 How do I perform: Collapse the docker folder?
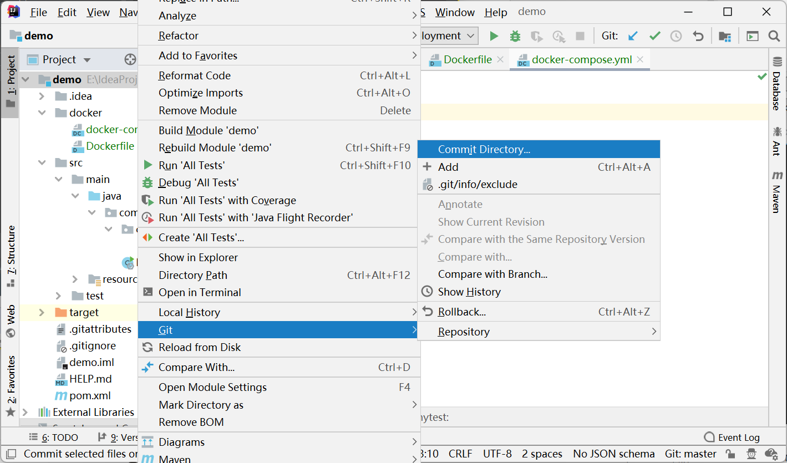(x=42, y=113)
